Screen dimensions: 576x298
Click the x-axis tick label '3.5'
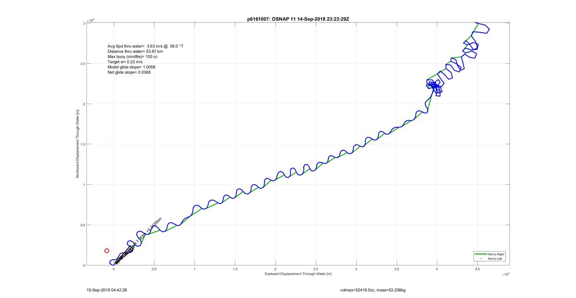396,269
